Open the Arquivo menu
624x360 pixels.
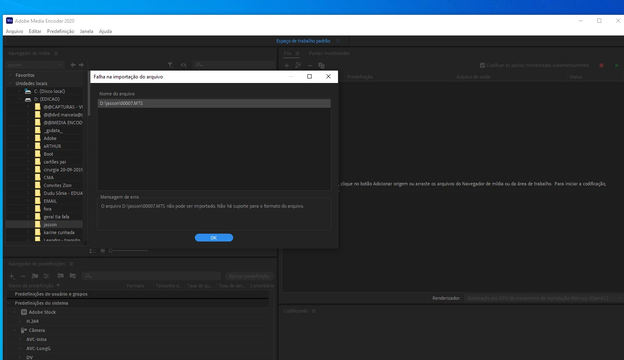click(x=14, y=31)
